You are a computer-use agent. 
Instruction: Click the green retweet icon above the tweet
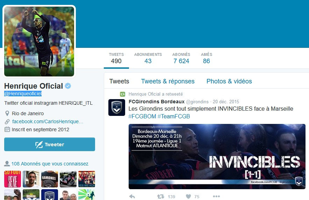[x=123, y=94]
